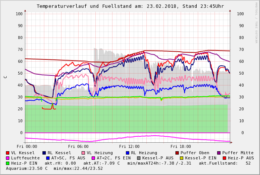260x175 pixels.
Task: Select the pink VL Heizung legend swatch
Action: coord(83,153)
